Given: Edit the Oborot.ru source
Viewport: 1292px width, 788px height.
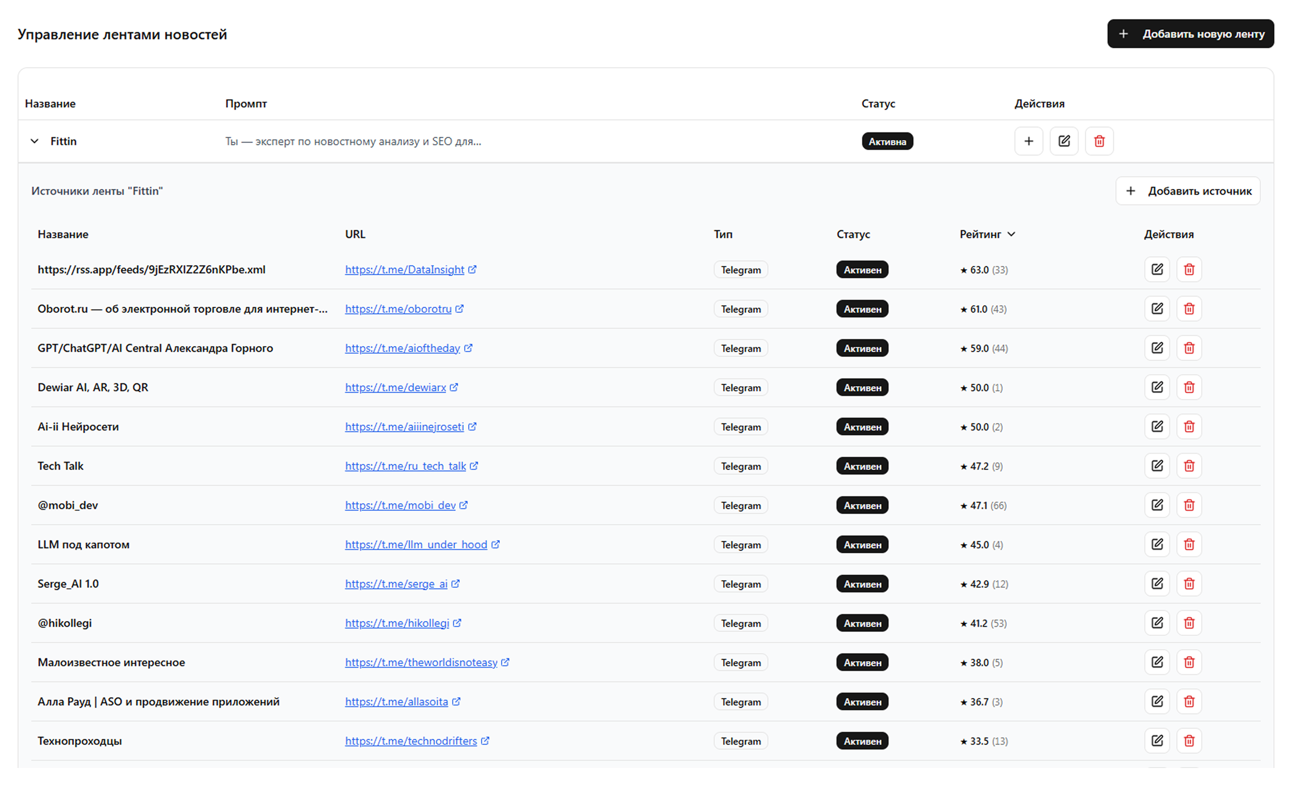Looking at the screenshot, I should pos(1157,309).
